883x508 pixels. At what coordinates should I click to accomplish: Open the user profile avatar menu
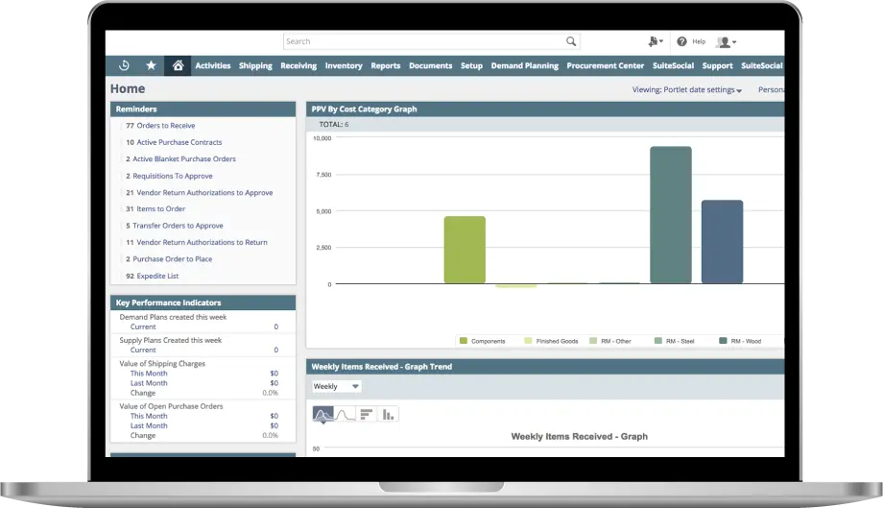tap(726, 41)
